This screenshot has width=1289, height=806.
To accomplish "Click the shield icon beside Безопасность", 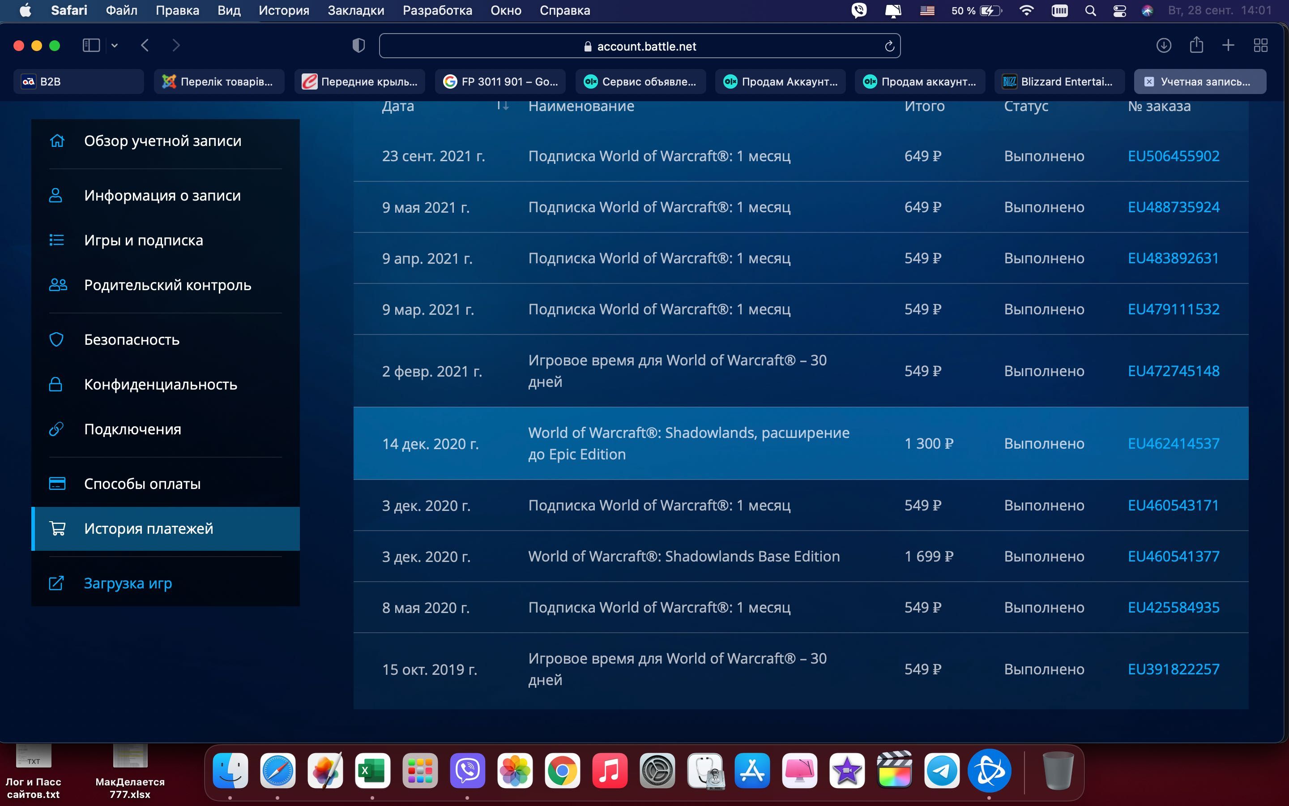I will 56,339.
